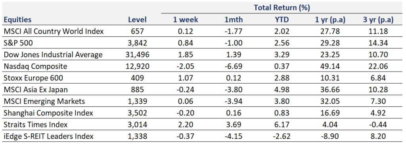Viewport: 406px width, 148px height.
Task: Click the S&P 500 row label
Action: click(18, 43)
